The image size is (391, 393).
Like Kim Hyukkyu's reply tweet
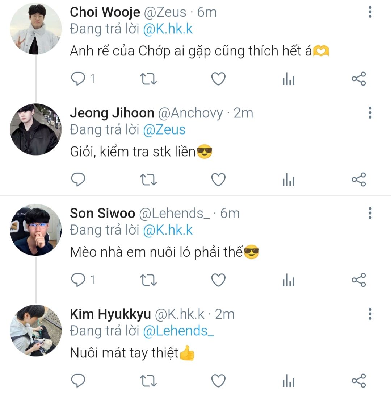click(x=218, y=381)
